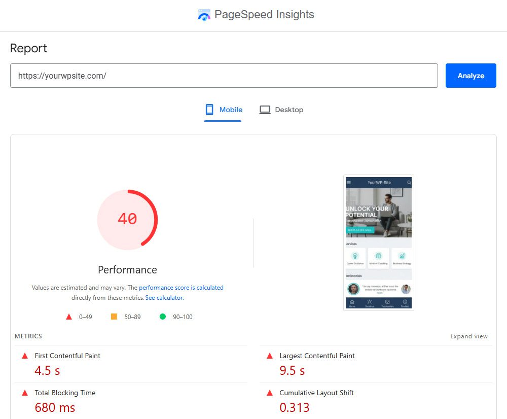Screen dimensions: 507x419
Task: Click the 50–89 legend range text
Action: pos(132,317)
